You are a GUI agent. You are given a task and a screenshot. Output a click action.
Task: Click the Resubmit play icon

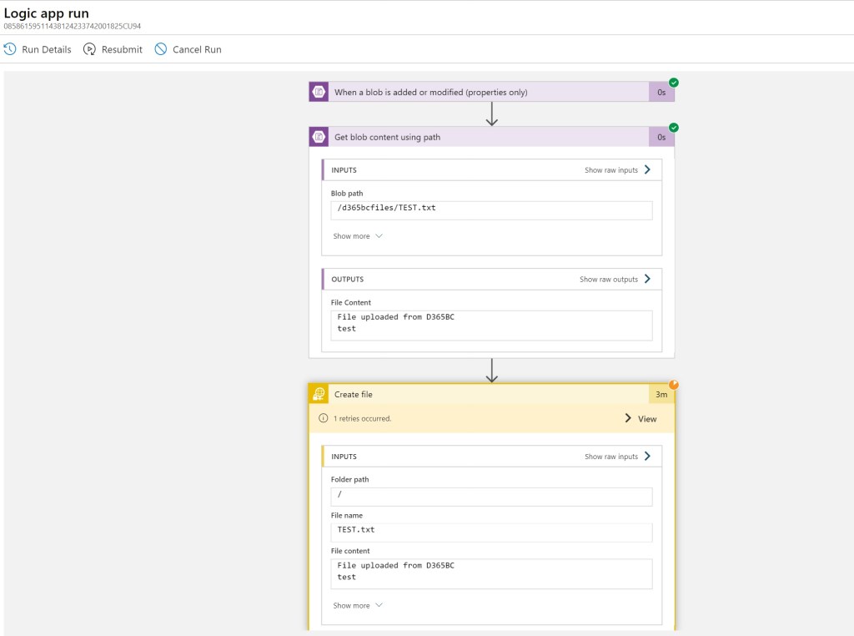90,49
